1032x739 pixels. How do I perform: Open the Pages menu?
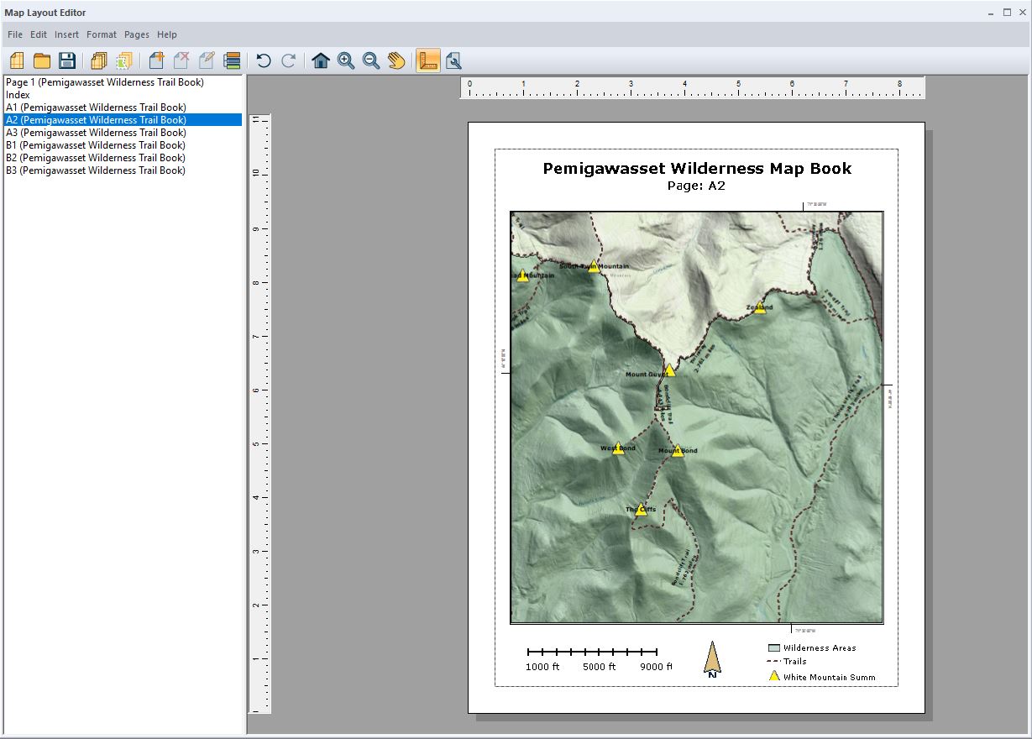point(137,34)
